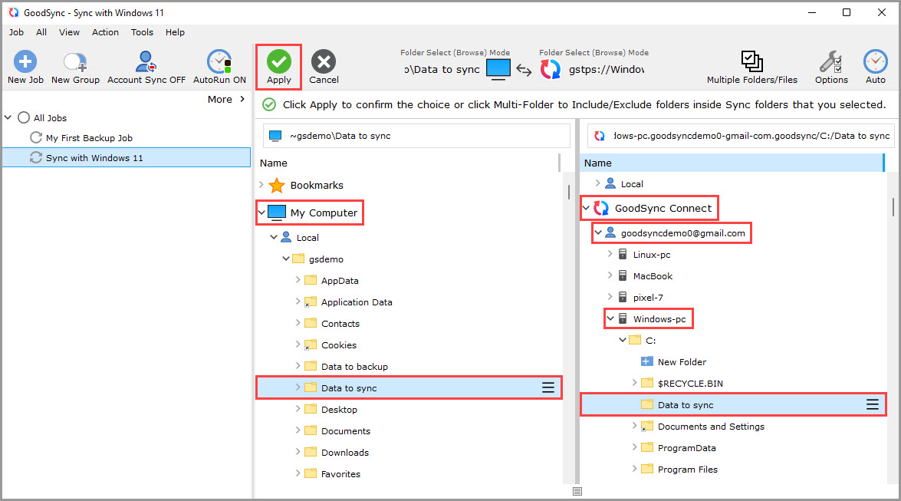Screen dimensions: 901x501
Task: Turn Account Sync on
Action: coord(146,61)
